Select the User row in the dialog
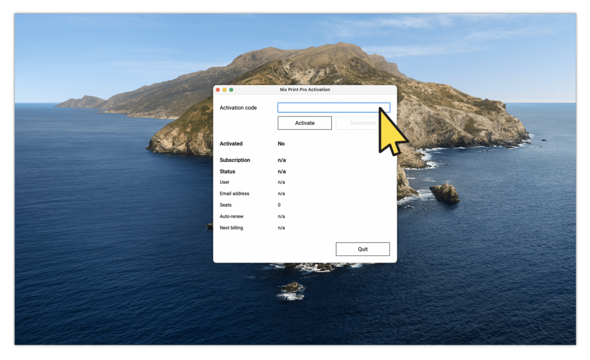The image size is (590, 360). [x=225, y=182]
